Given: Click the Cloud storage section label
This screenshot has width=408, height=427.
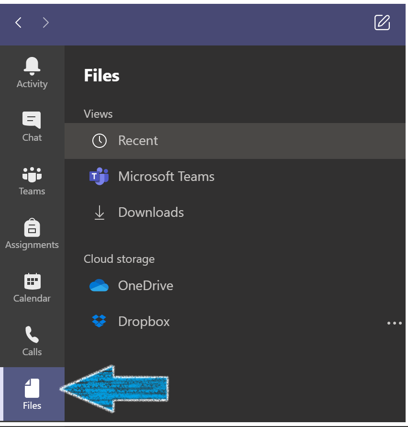Looking at the screenshot, I should (x=119, y=259).
